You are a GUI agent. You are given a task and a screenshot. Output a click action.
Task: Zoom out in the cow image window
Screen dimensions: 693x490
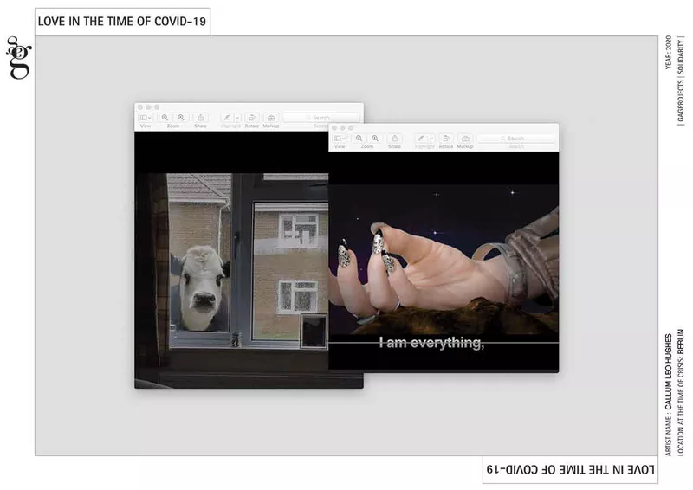point(165,117)
